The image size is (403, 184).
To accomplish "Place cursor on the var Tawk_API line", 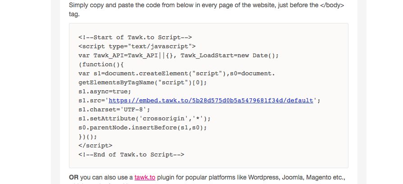I will (179, 55).
